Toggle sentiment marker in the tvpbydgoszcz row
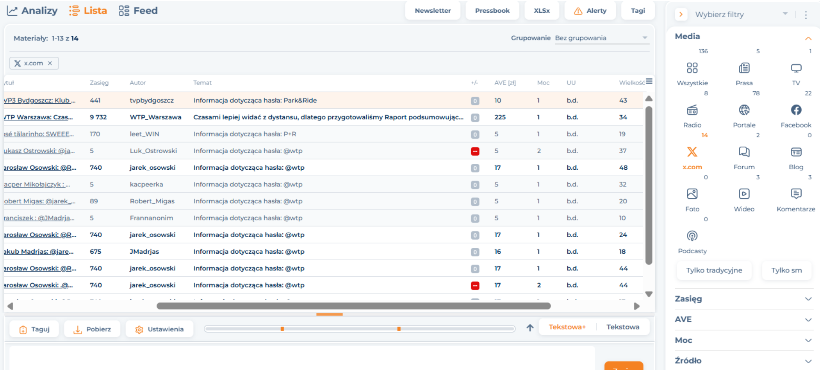This screenshot has width=820, height=374. pyautogui.click(x=475, y=101)
